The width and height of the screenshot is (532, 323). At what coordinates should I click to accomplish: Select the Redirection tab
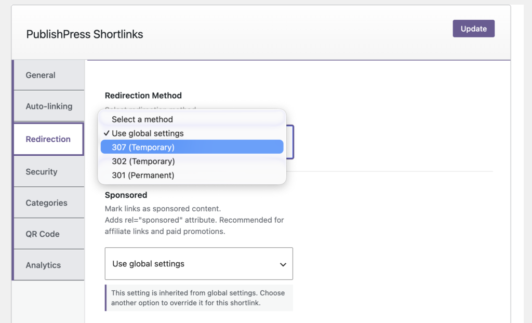[x=48, y=139]
